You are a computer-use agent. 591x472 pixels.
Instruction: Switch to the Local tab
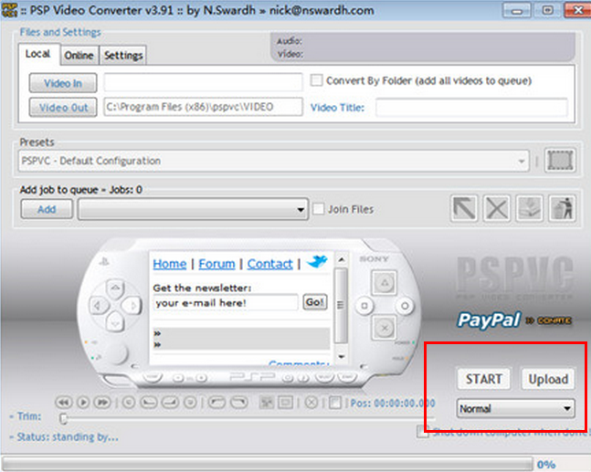tap(37, 54)
